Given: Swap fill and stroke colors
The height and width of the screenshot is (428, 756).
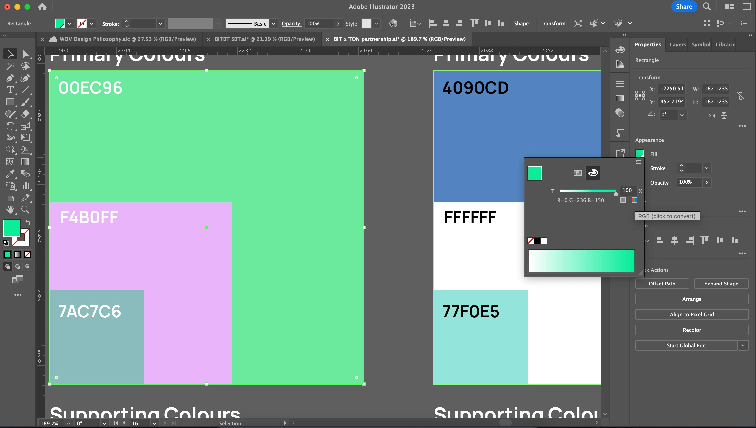Looking at the screenshot, I should click(x=28, y=223).
